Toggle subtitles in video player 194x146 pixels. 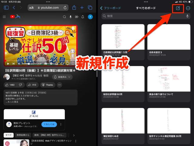(46, 64)
